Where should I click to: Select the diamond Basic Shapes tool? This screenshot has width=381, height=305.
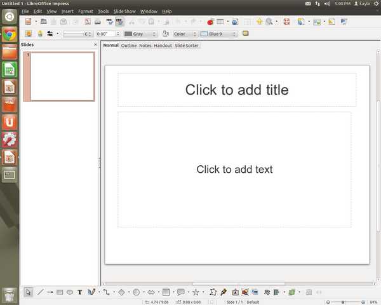point(121,292)
